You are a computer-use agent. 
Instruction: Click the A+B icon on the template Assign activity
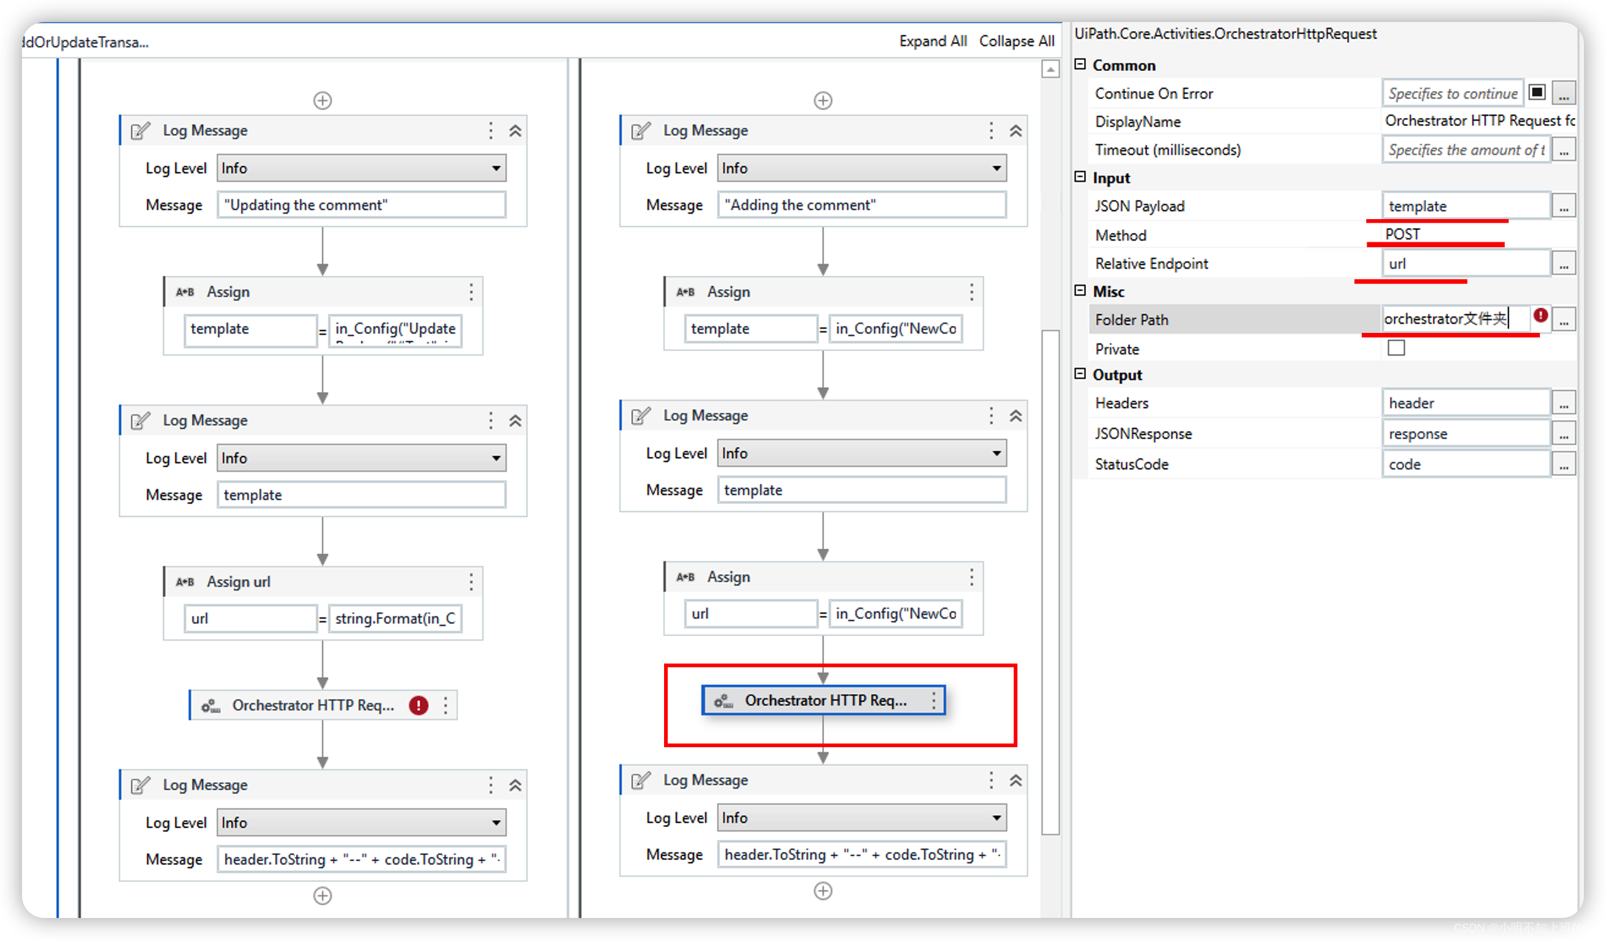pyautogui.click(x=184, y=291)
